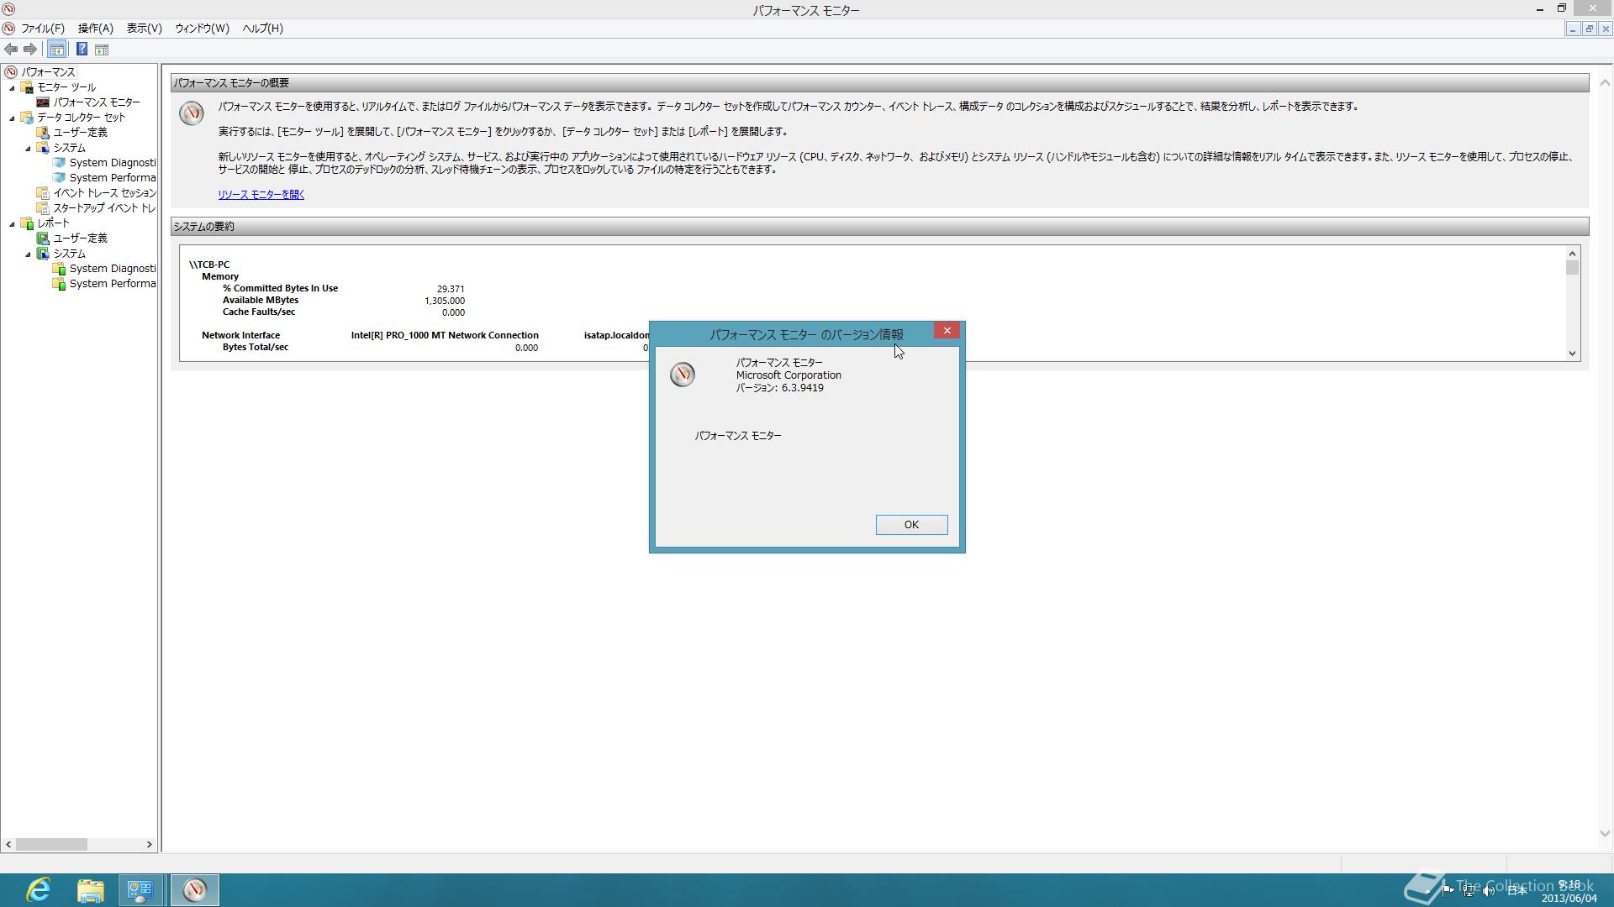Screen dimensions: 1614x907
Task: Select the \\TCB-PC computer name text
Action: coord(209,265)
